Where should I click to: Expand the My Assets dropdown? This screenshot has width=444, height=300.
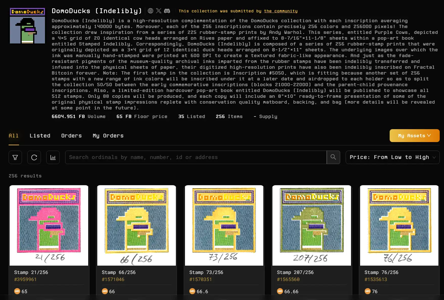click(x=414, y=136)
